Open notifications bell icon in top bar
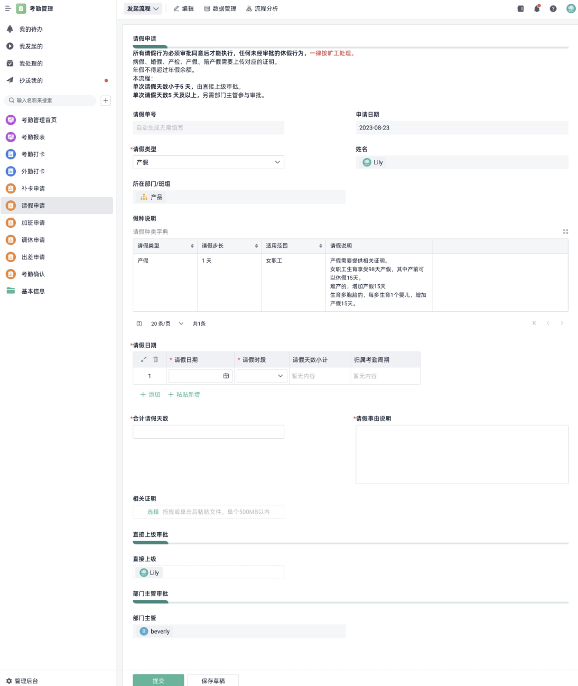The image size is (578, 686). pos(537,8)
